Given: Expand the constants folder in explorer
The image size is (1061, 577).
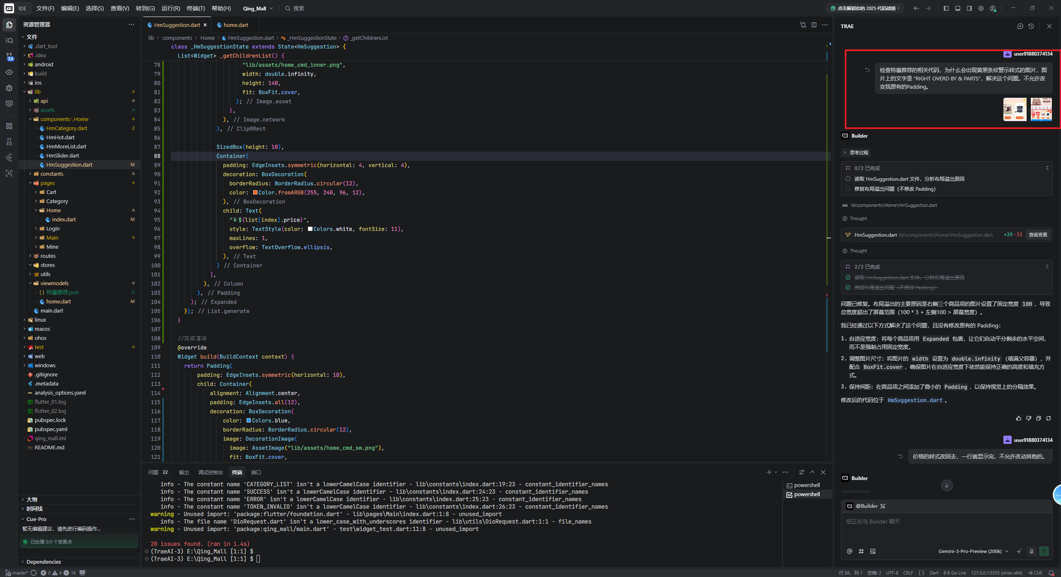Looking at the screenshot, I should point(52,174).
